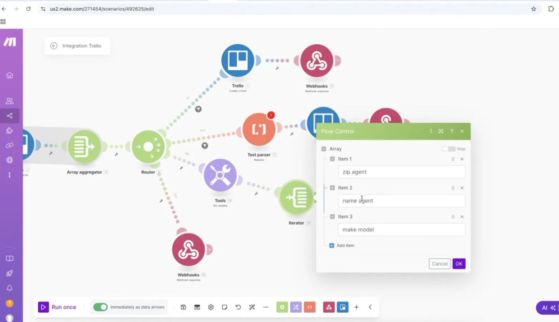The width and height of the screenshot is (559, 322).
Task: Click green Flow Control favorite in toolbar
Action: (x=282, y=307)
